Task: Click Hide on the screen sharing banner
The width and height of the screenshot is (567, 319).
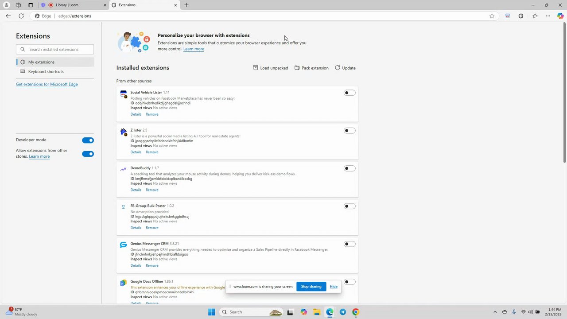Action: pos(334,287)
